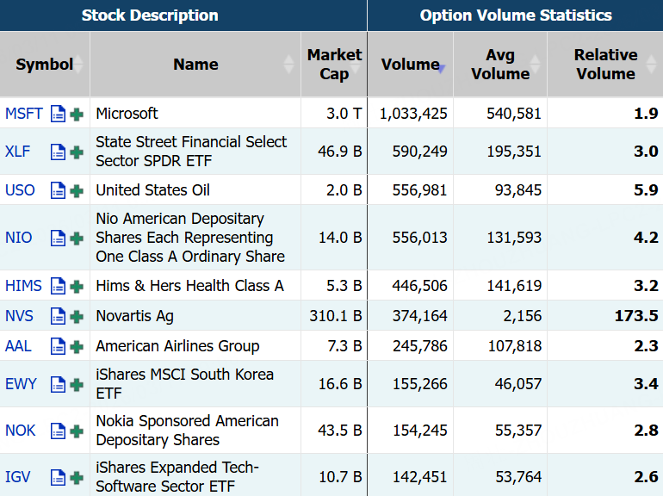
Task: Open the details icon beside HIMS
Action: coord(58,286)
